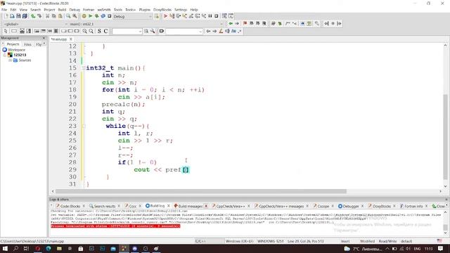Abort the build with stop icon
The height and width of the screenshot is (253, 450).
click(x=110, y=16)
